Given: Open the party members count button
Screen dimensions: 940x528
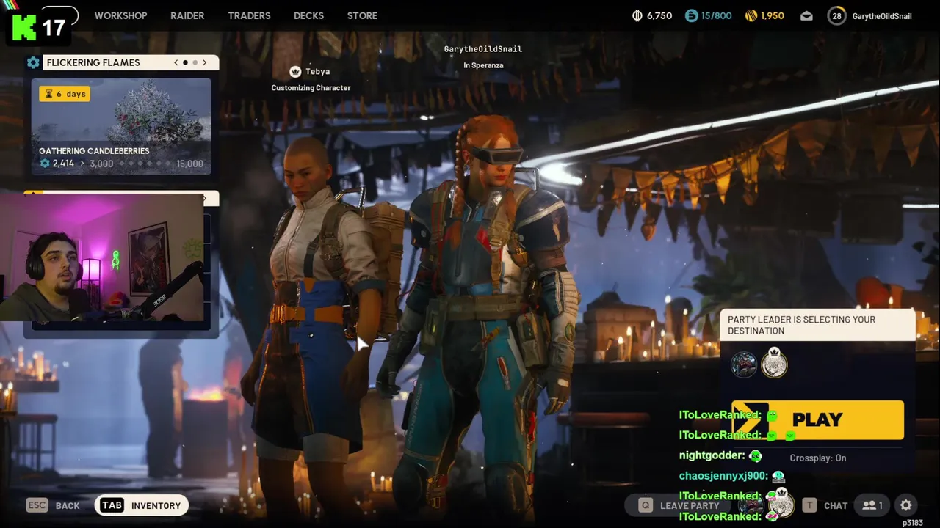Looking at the screenshot, I should click(872, 505).
